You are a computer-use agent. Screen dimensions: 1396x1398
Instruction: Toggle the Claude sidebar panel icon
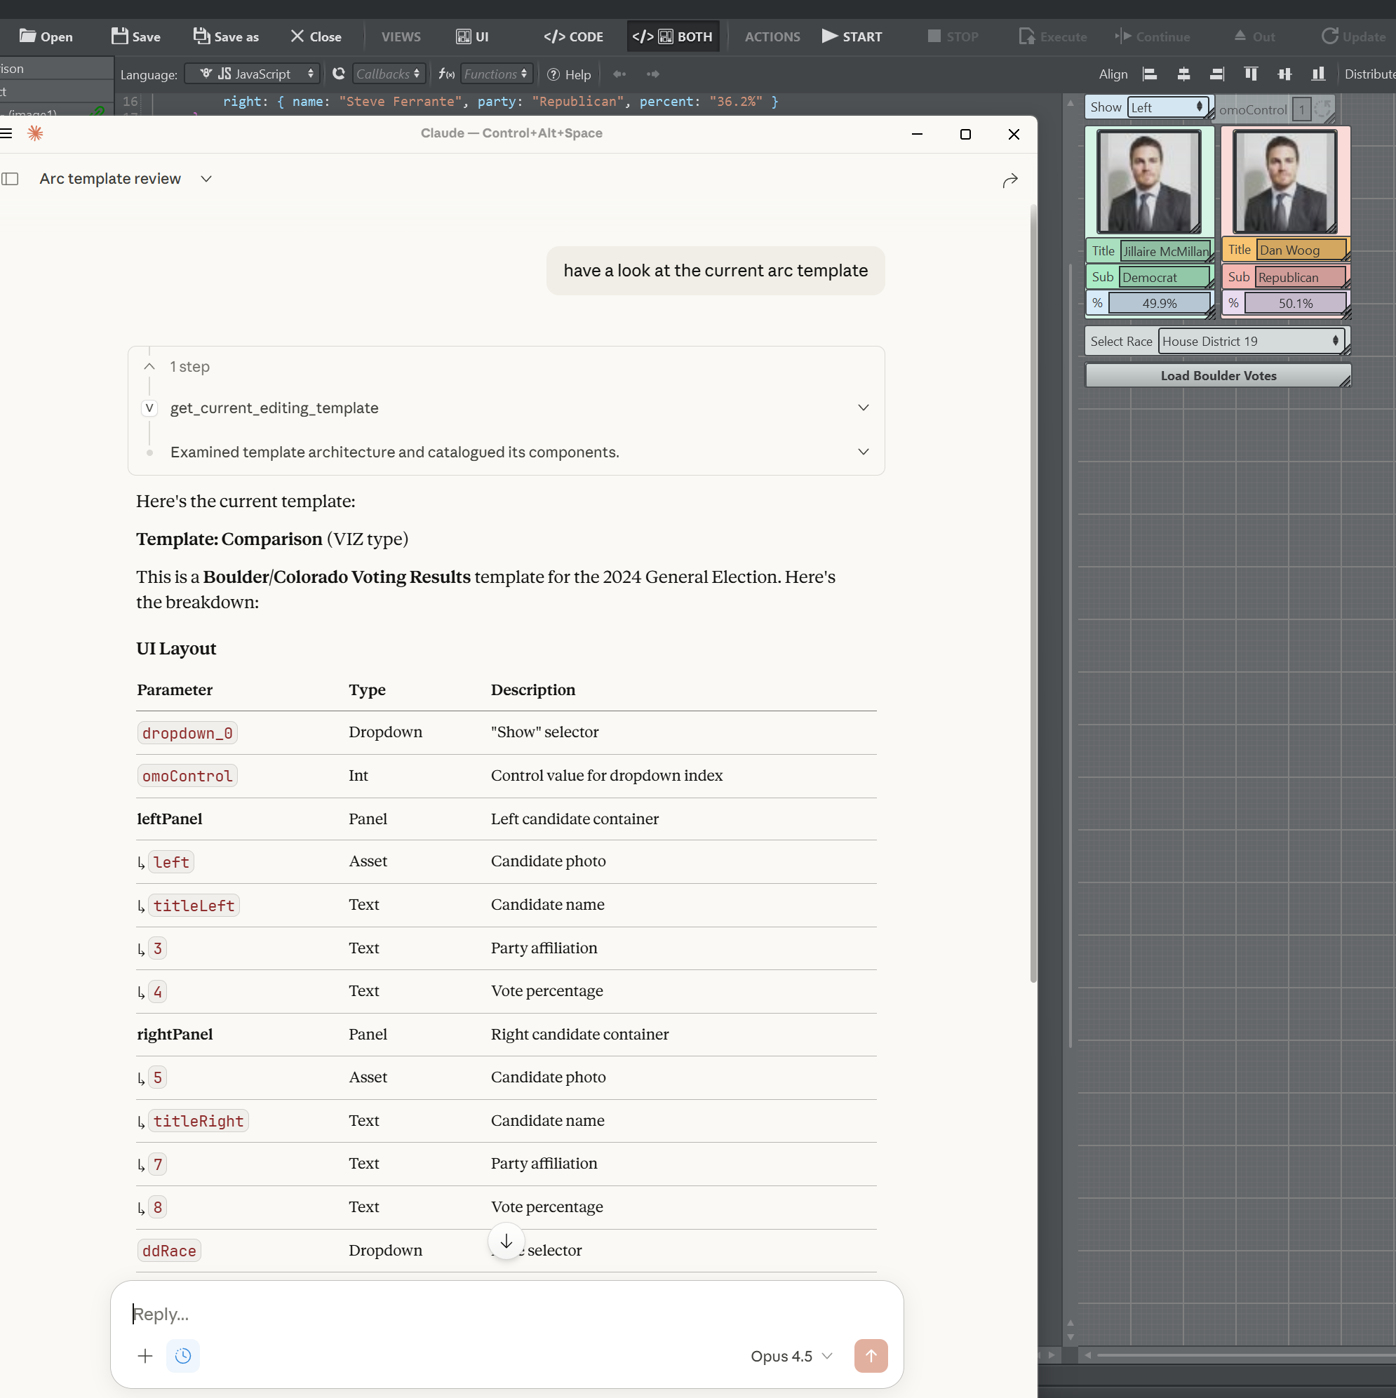click(x=10, y=179)
